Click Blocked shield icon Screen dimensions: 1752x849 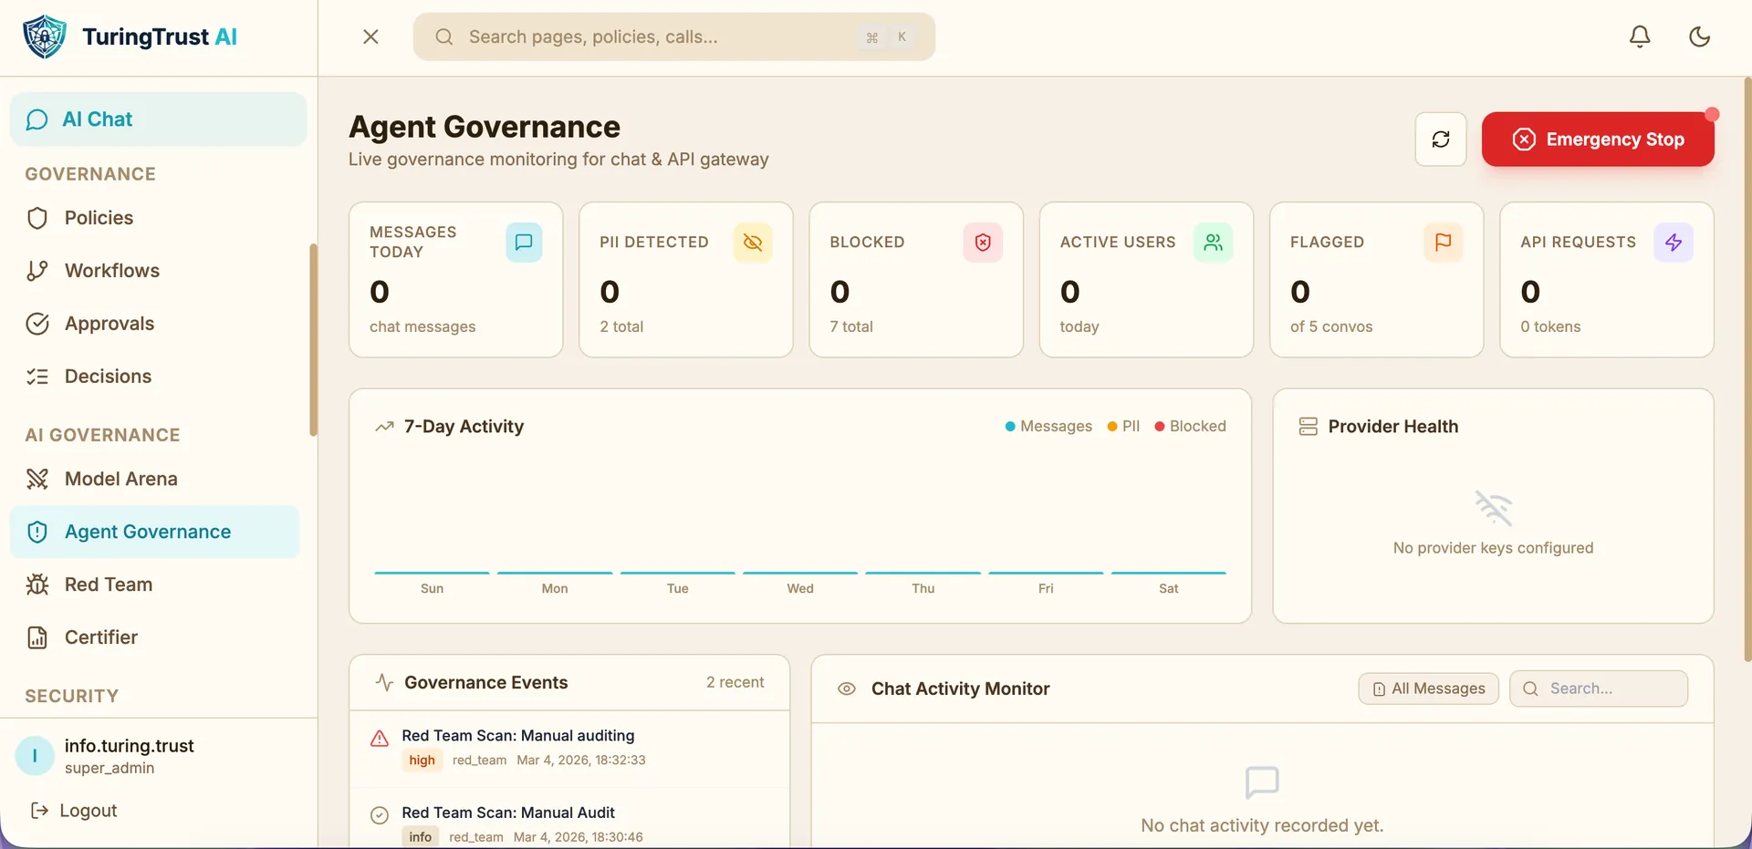click(x=983, y=243)
